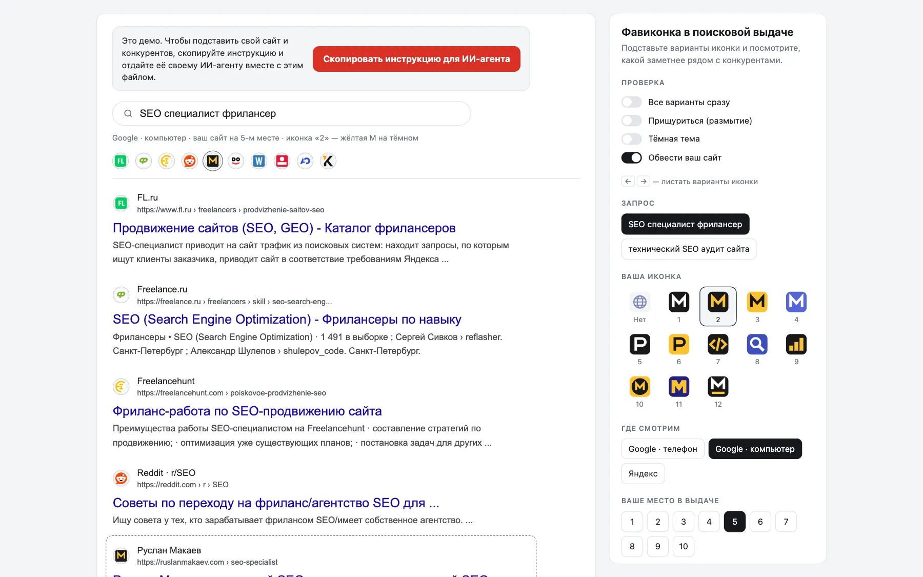Enable 'Все варианты сразу' toggle
Viewport: 923px width, 577px height.
click(632, 102)
